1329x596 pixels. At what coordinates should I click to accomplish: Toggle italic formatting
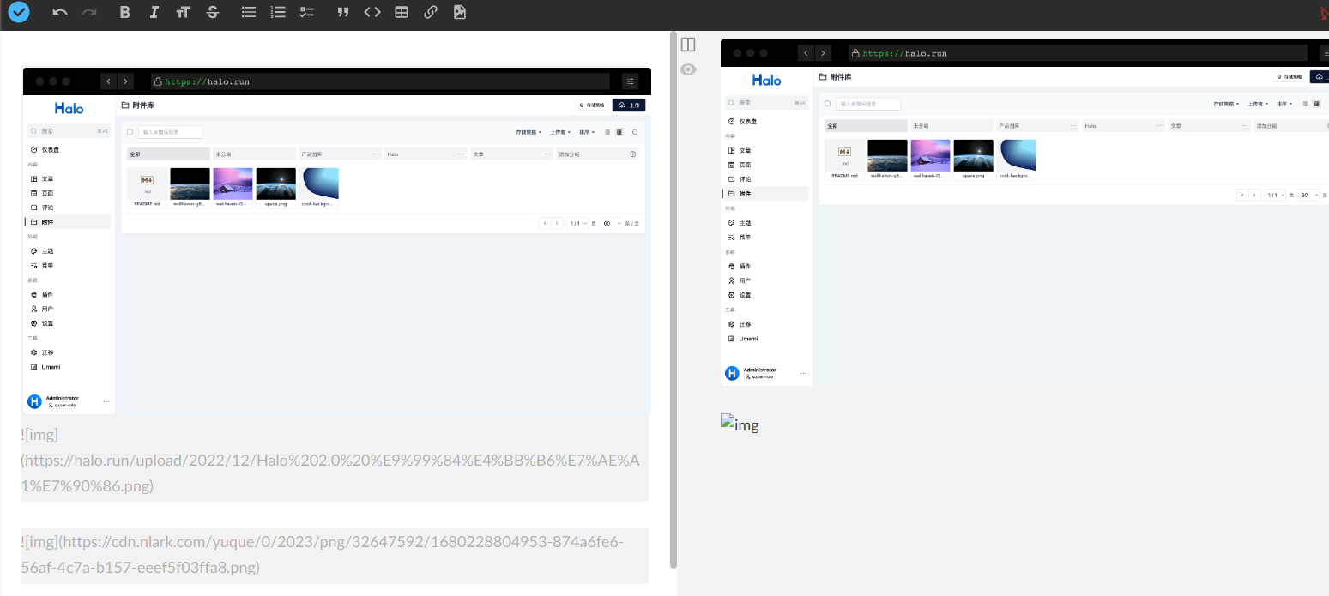(154, 12)
